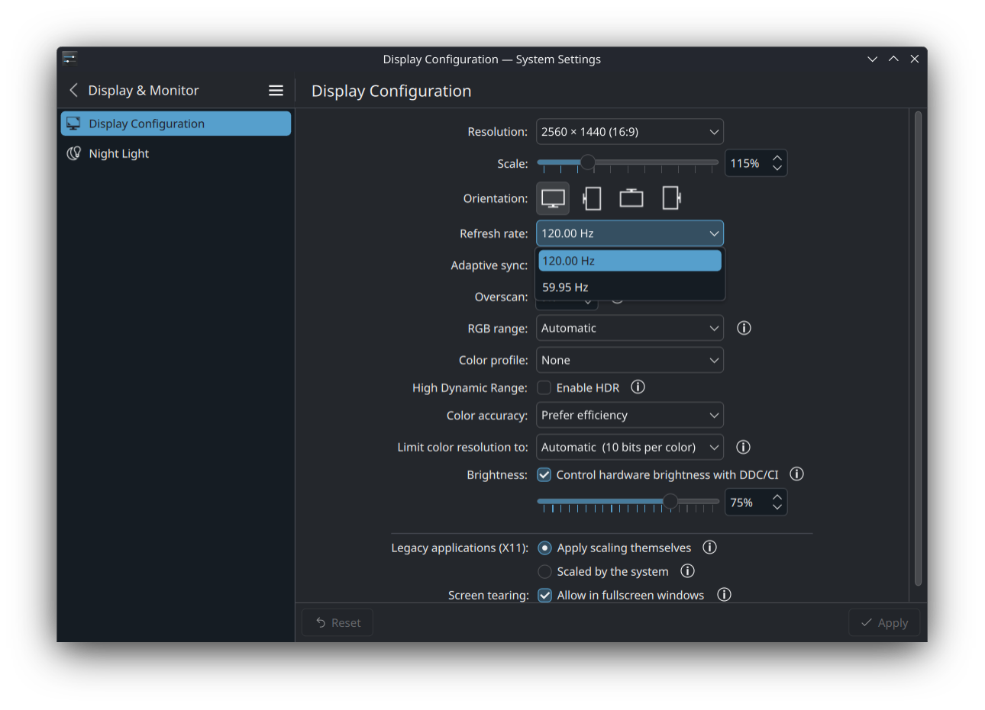Screen dimensions: 985x710
Task: Show info icon next to Enable HDR
Action: [x=638, y=387]
